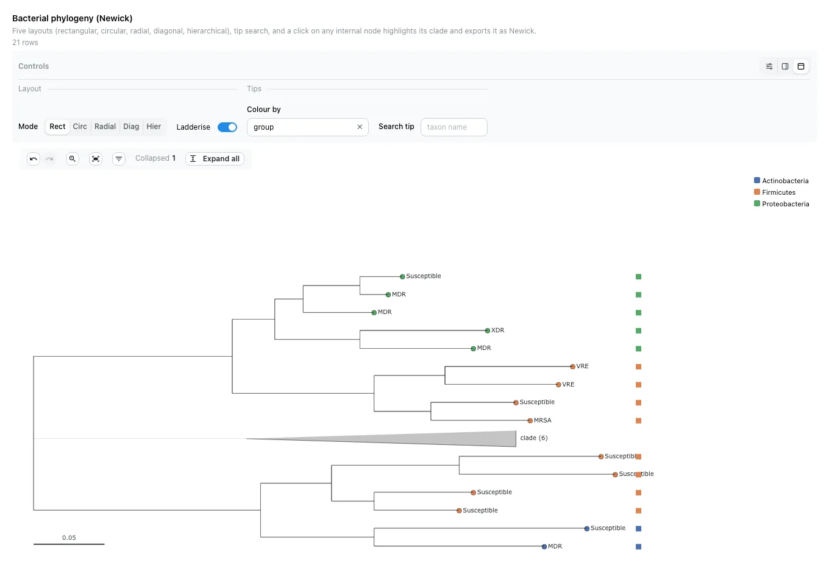Undo the last tree action

[34, 159]
